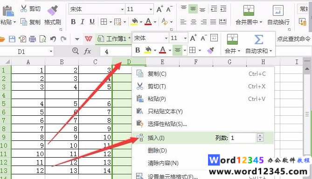Click the 列数 column count input field
This screenshot has width=312, height=179.
point(243,138)
